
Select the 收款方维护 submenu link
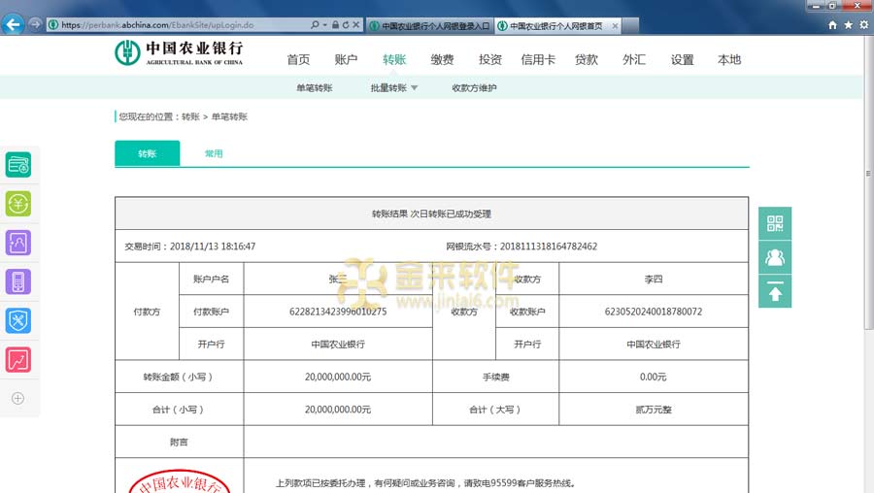click(x=474, y=88)
